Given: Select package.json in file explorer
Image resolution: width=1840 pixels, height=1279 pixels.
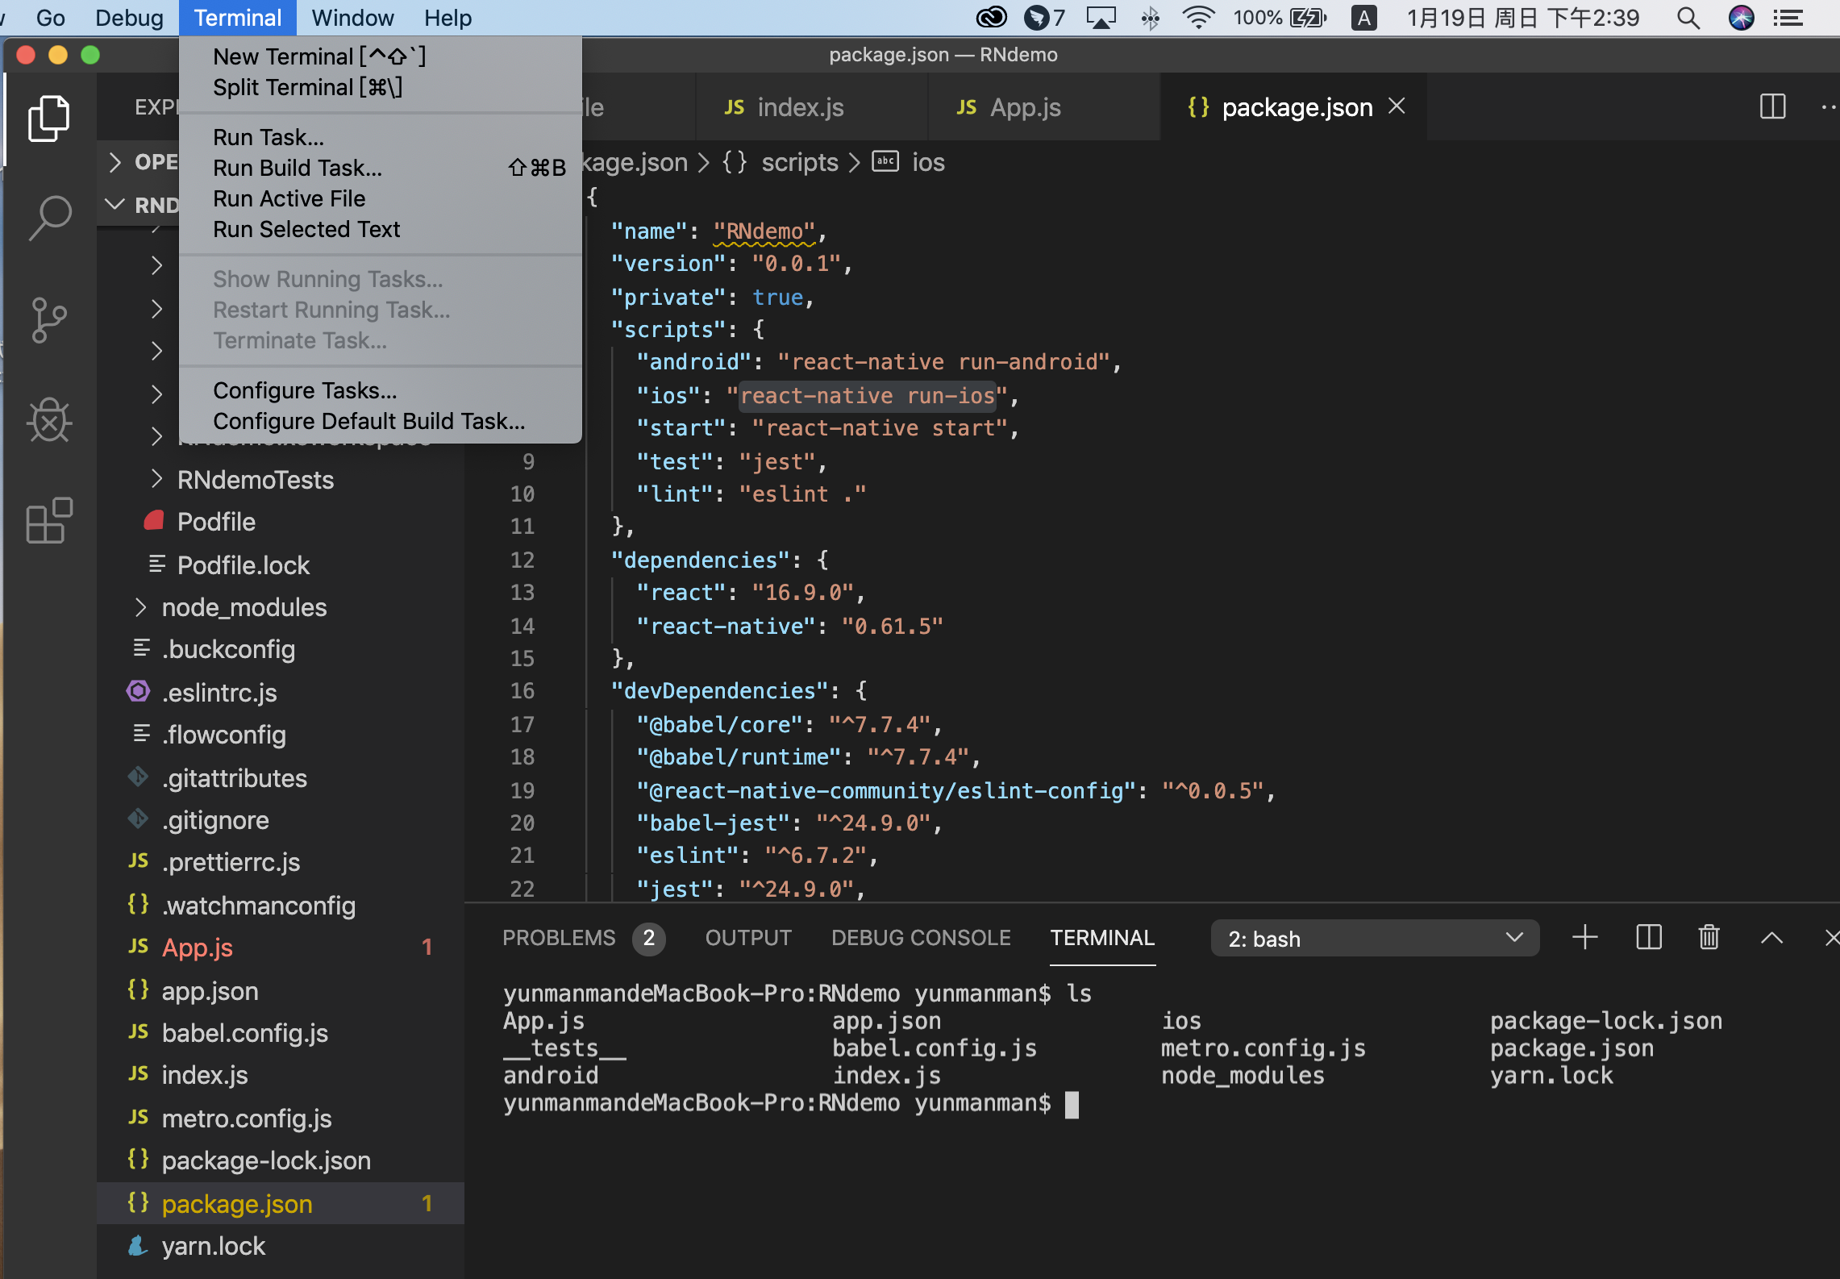Looking at the screenshot, I should (280, 1203).
